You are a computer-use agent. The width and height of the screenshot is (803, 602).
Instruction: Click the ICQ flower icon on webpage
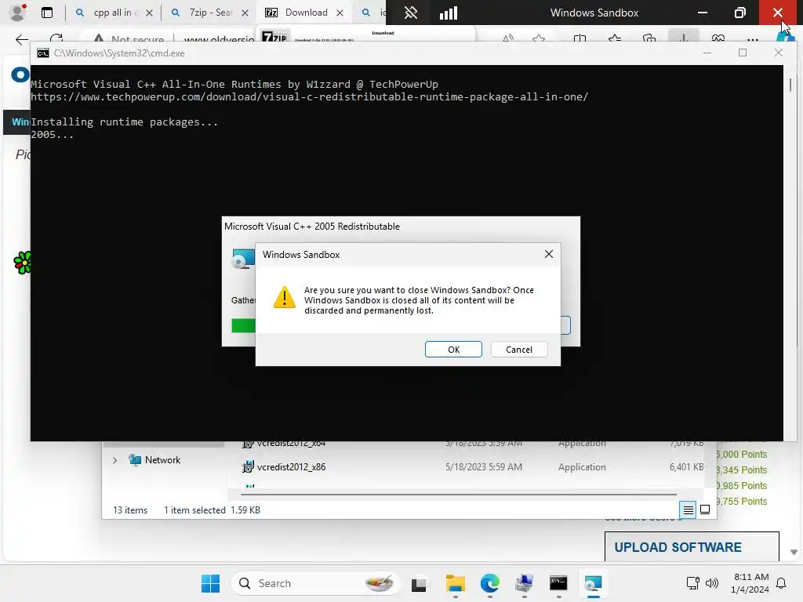22,263
